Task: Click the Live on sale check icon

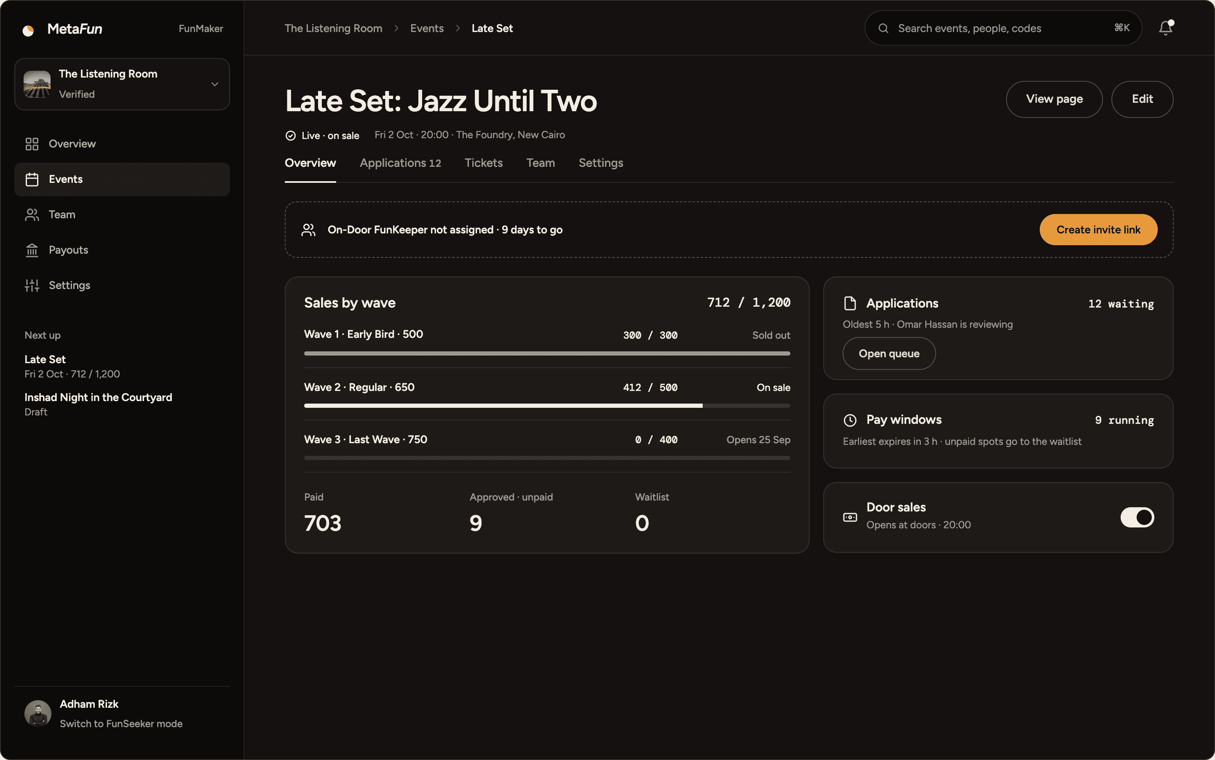Action: point(291,136)
